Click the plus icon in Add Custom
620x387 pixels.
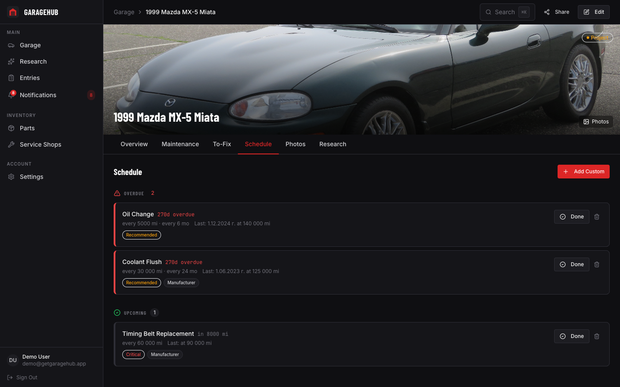[566, 172]
